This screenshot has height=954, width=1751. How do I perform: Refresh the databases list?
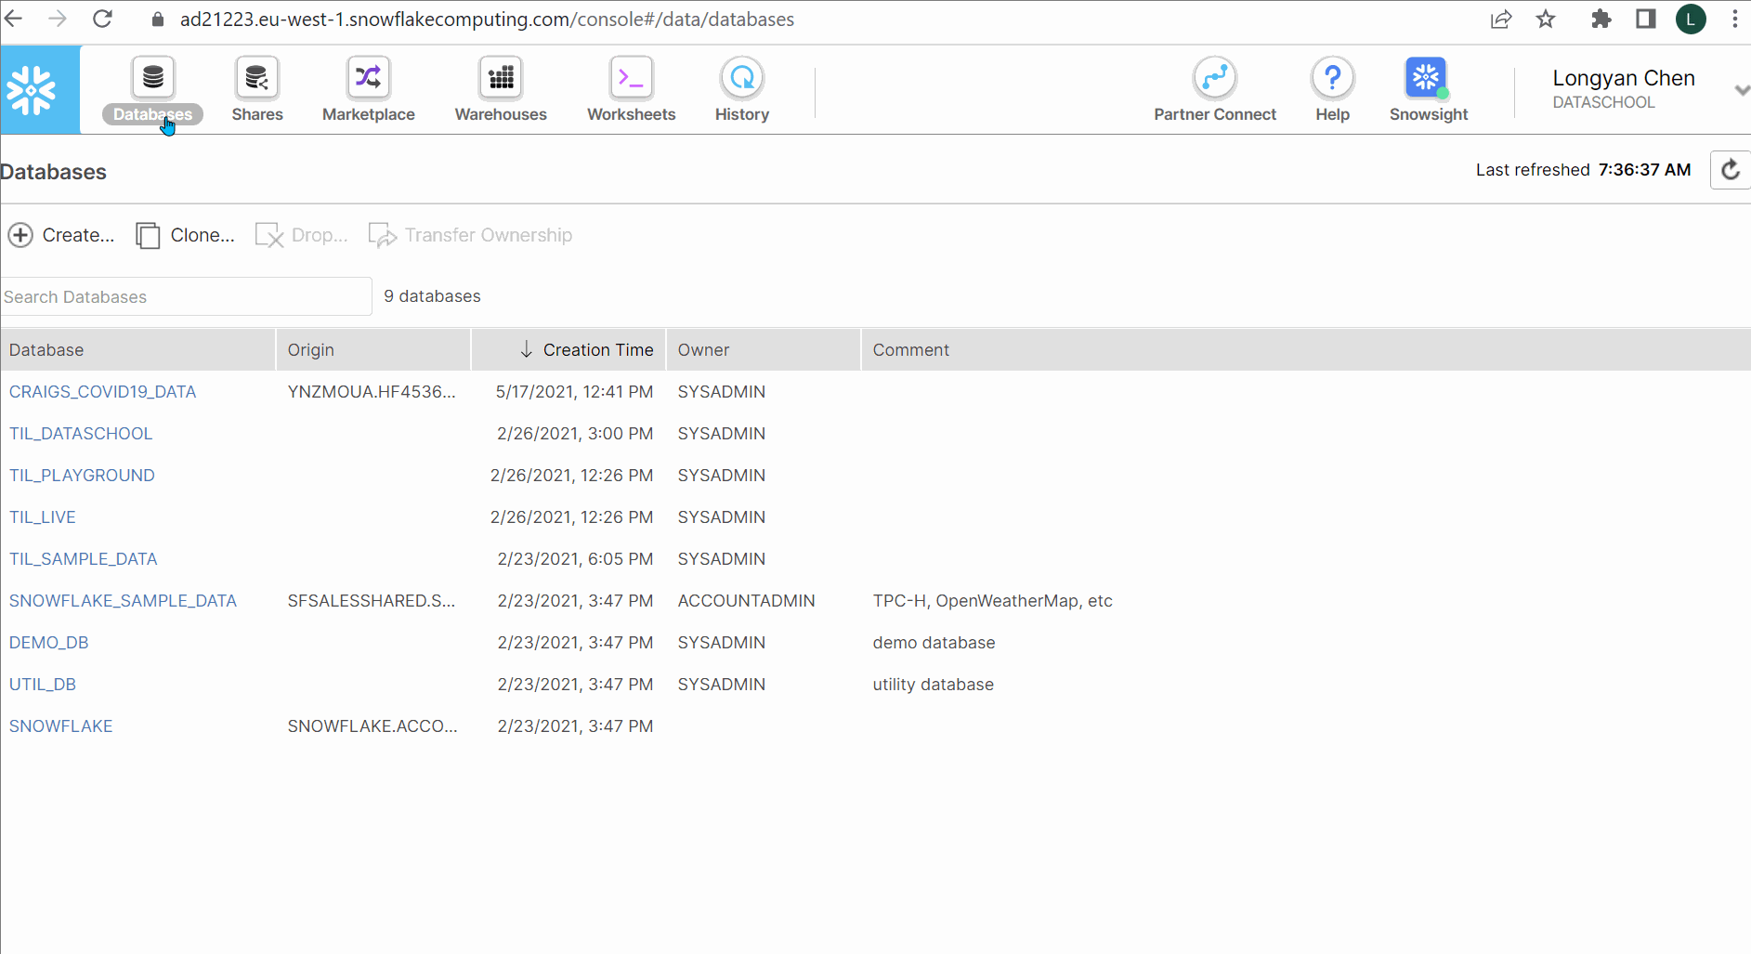[1730, 169]
